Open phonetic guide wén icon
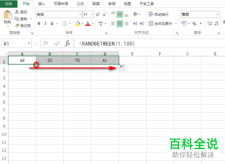This screenshot has height=164, width=225. [101, 23]
